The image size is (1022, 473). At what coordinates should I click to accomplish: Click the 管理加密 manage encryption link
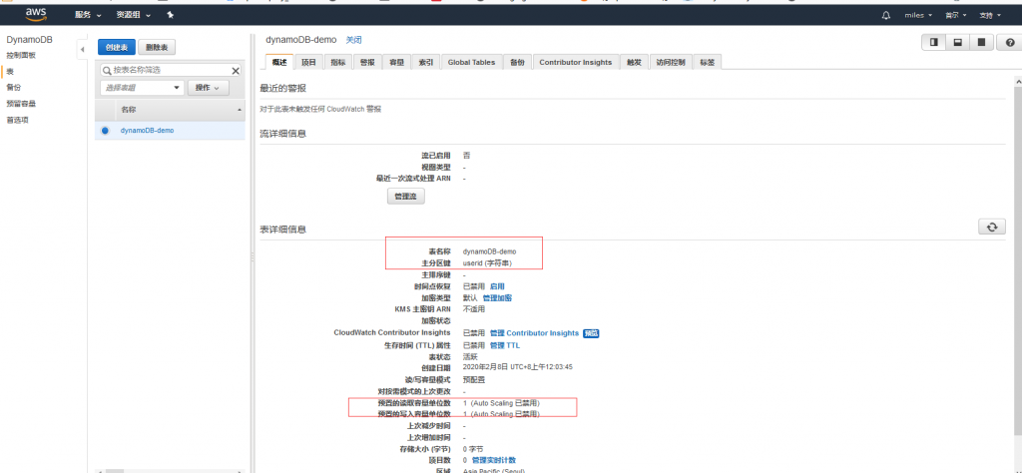click(497, 297)
